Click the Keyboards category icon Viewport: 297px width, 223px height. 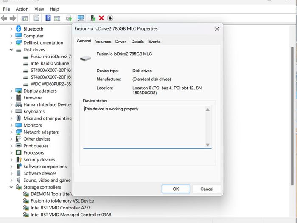click(19, 111)
